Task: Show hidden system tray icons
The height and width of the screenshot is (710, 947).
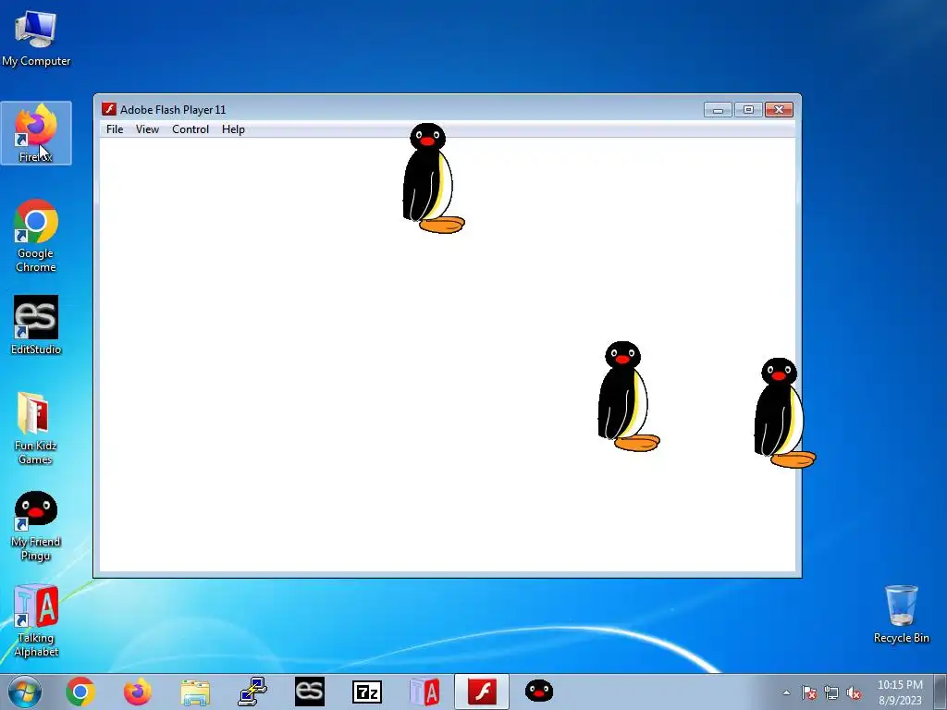Action: pos(786,692)
